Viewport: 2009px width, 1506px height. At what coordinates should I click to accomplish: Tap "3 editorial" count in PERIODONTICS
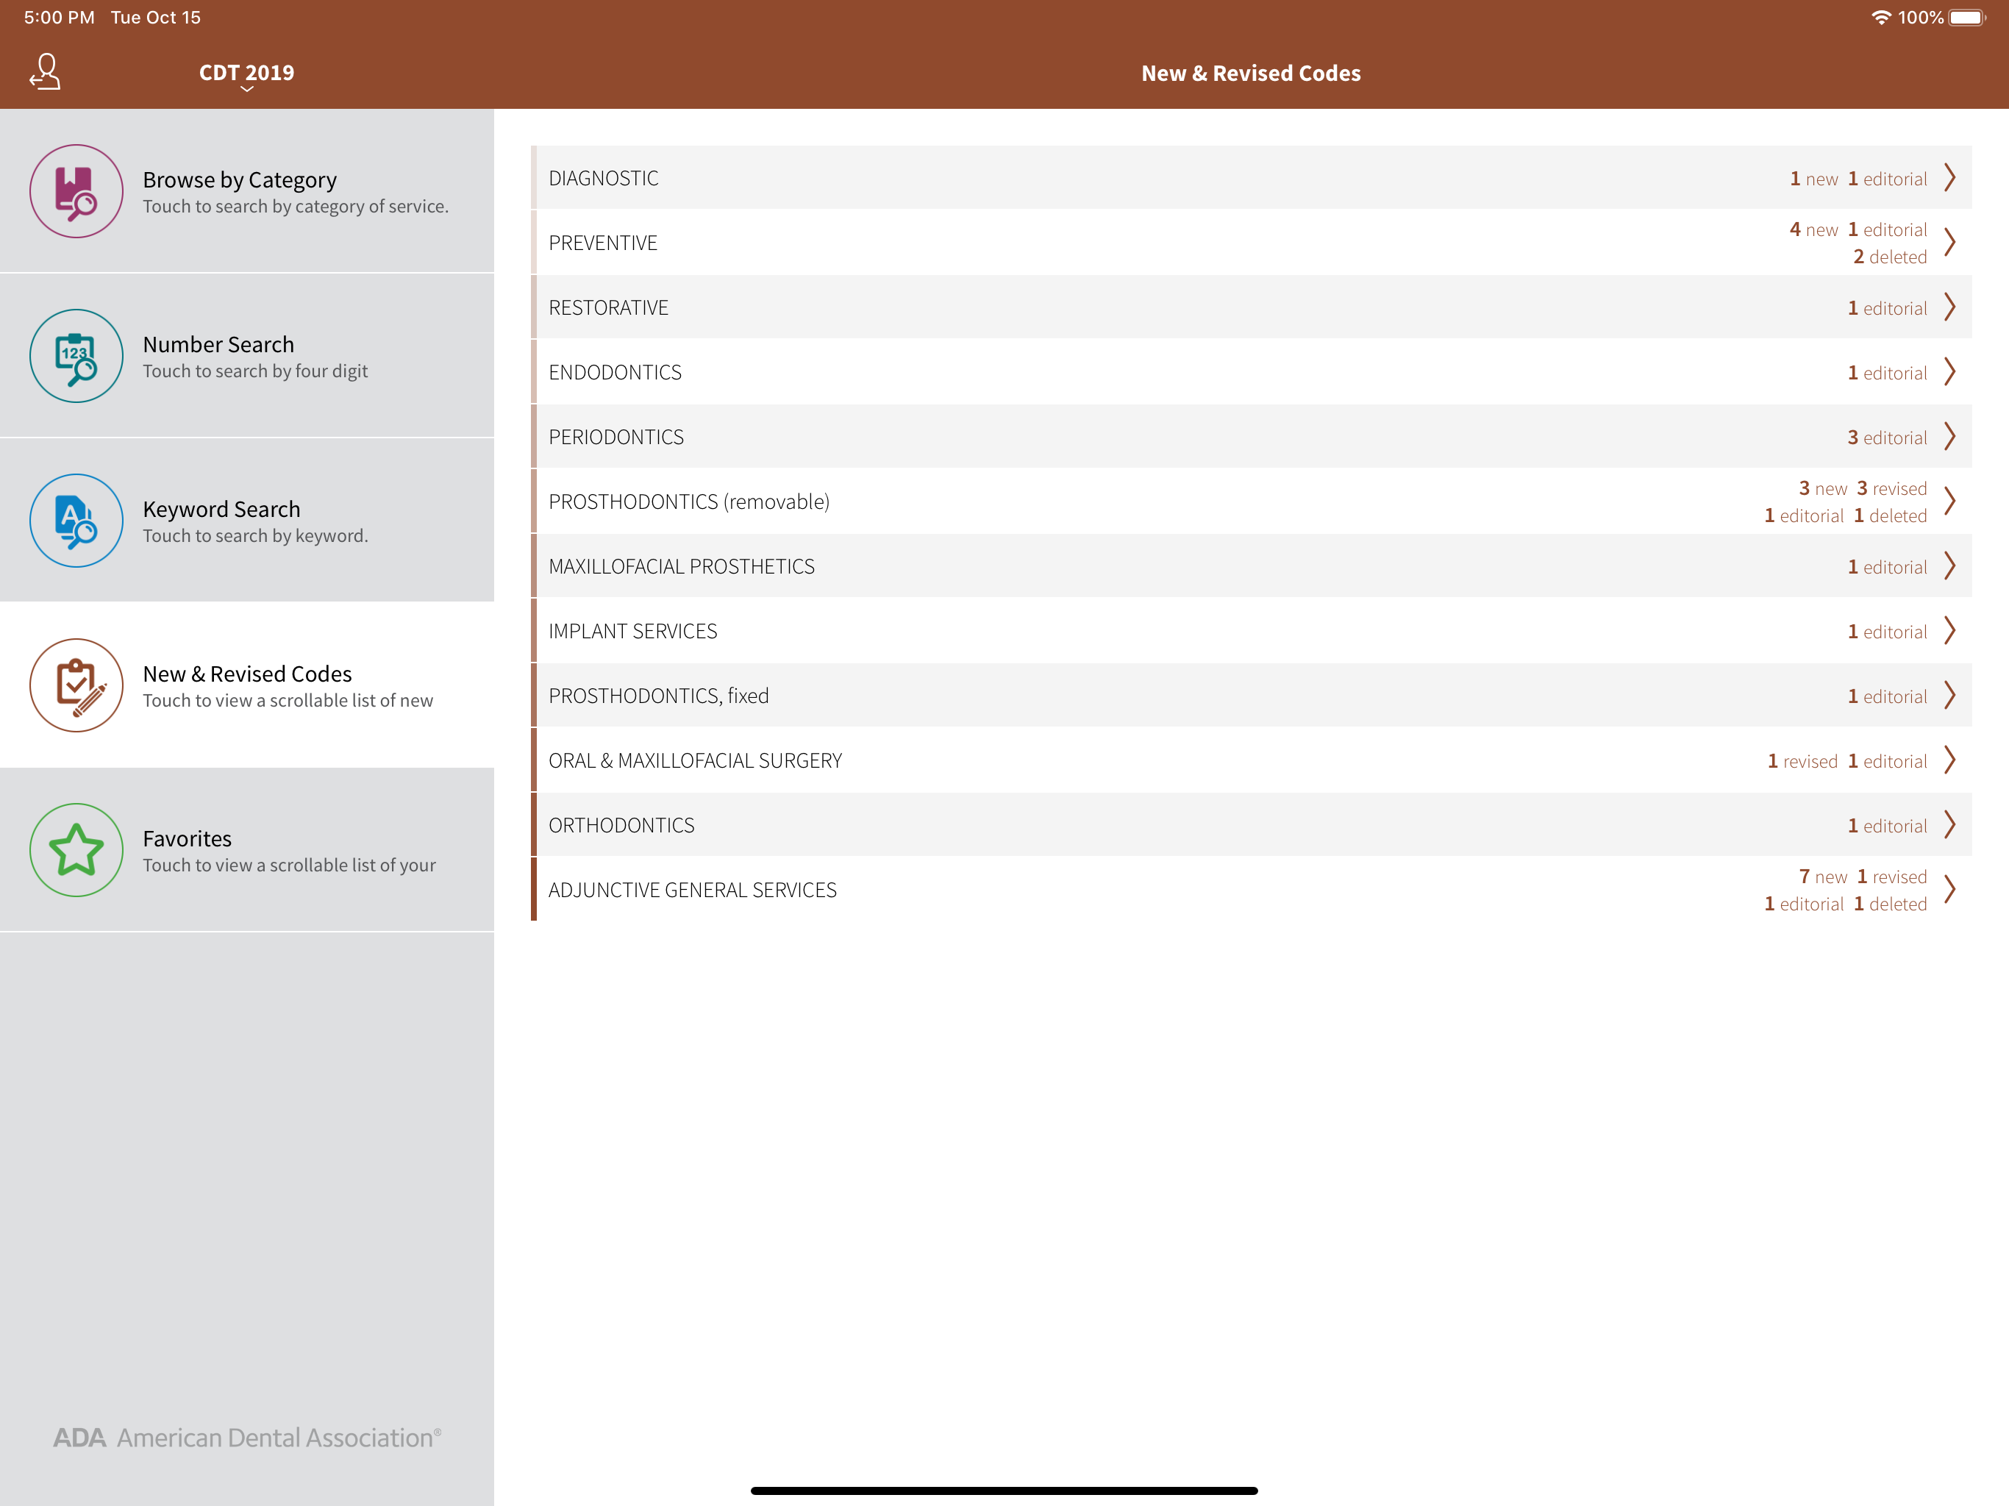(x=1887, y=437)
